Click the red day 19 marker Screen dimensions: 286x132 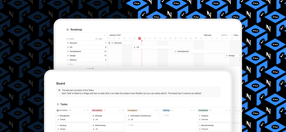tap(139, 38)
